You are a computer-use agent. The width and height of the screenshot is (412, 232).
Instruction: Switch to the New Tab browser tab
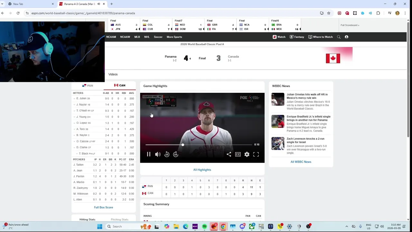(28, 4)
